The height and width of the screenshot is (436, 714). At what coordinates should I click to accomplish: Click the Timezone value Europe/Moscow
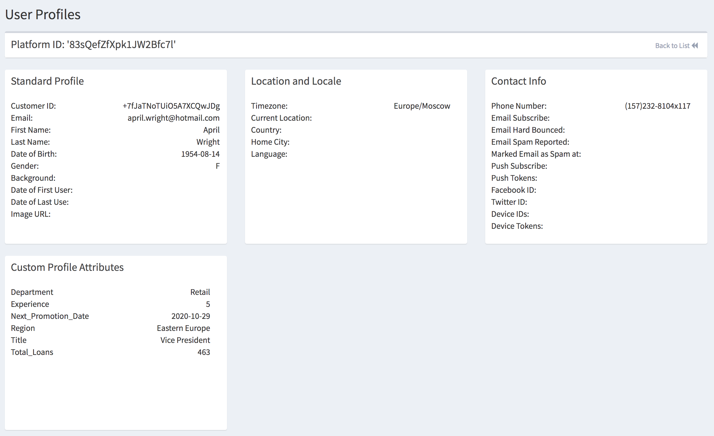pyautogui.click(x=422, y=106)
